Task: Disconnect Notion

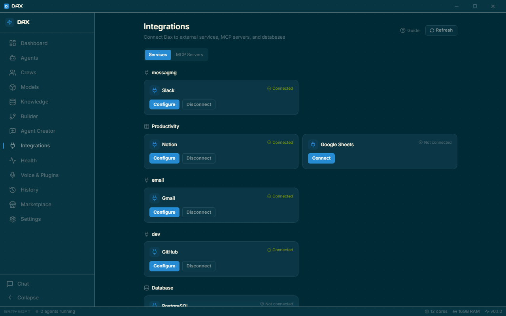Action: [x=199, y=158]
